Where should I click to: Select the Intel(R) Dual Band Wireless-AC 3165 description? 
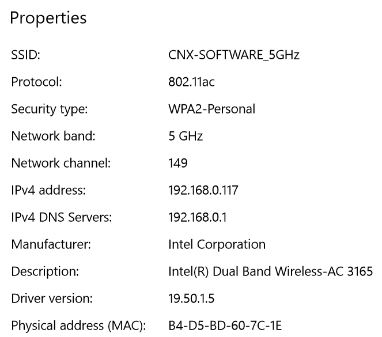[x=270, y=271]
